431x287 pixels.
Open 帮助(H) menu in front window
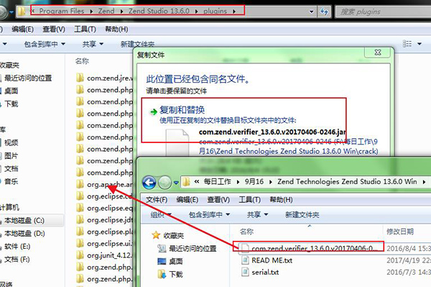click(281, 199)
